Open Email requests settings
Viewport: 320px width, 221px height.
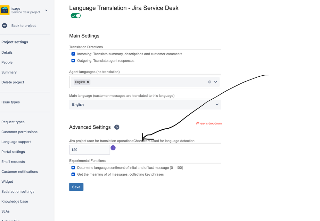(x=13, y=162)
